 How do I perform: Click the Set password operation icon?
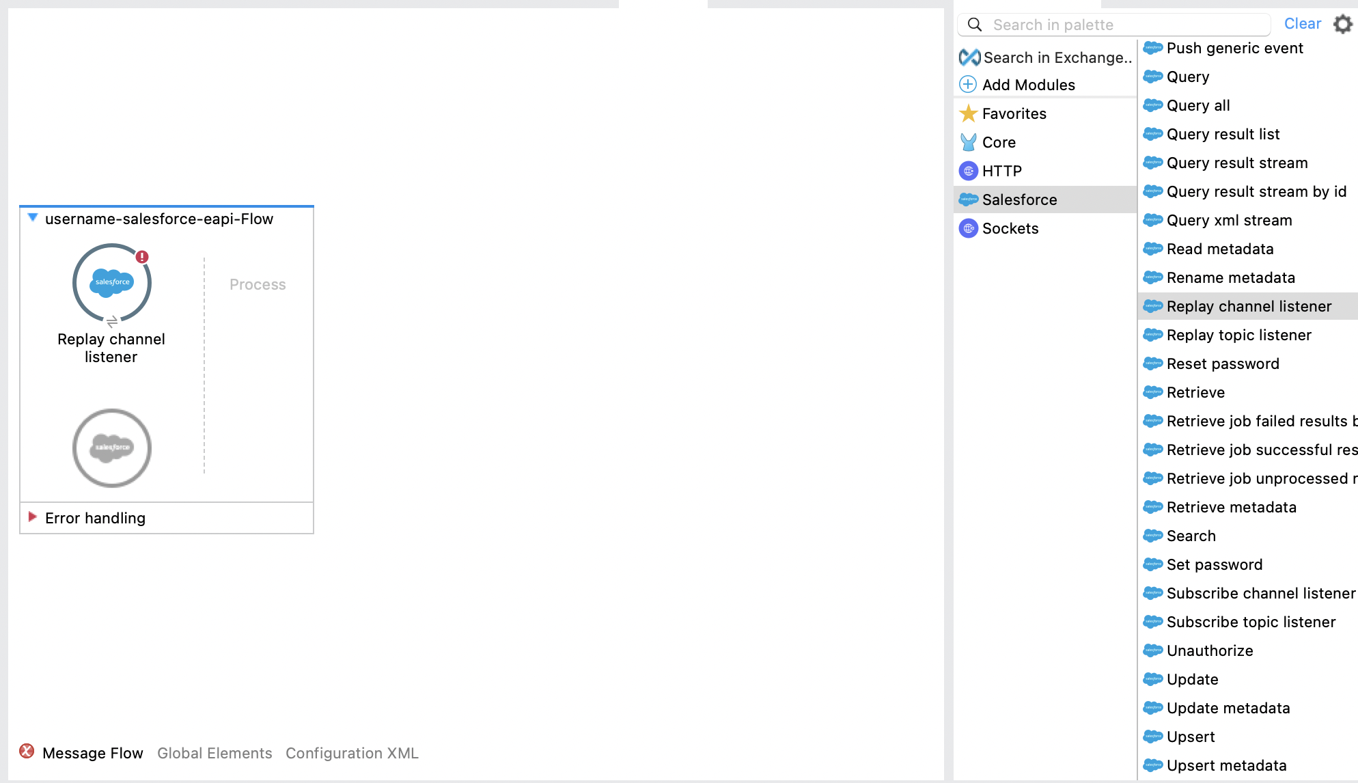pos(1153,564)
